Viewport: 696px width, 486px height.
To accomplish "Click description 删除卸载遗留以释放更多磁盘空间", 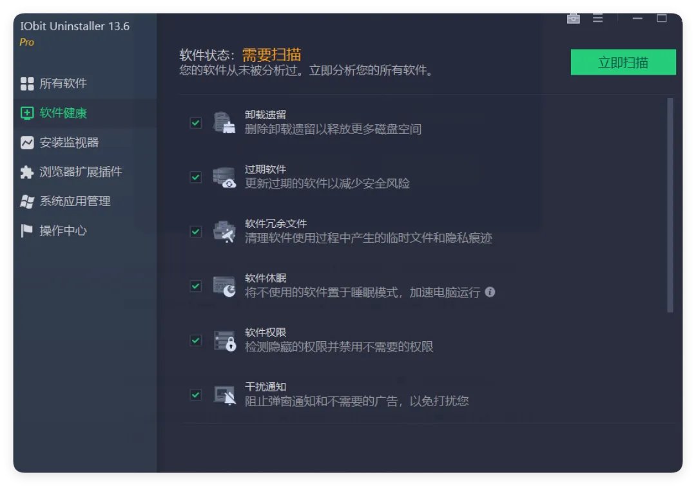I will pyautogui.click(x=333, y=129).
